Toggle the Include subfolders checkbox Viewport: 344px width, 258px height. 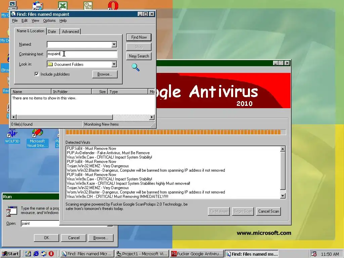(37, 74)
